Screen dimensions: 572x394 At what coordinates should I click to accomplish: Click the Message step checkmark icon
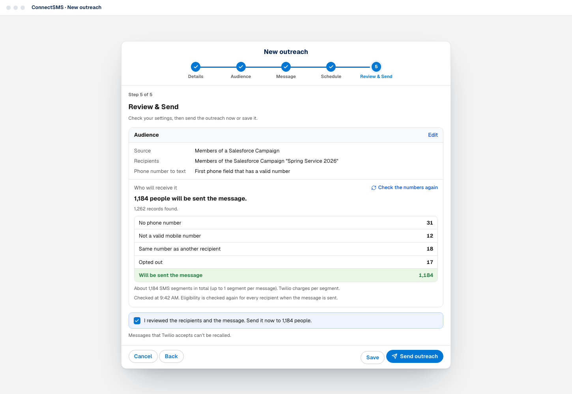point(286,67)
